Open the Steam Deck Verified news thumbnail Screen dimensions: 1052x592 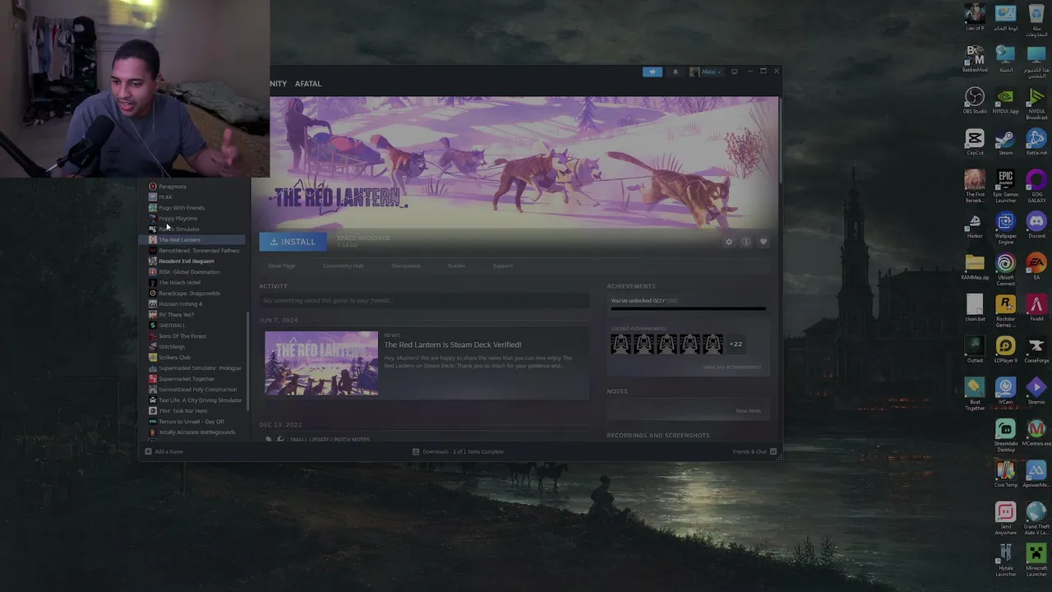click(x=321, y=363)
